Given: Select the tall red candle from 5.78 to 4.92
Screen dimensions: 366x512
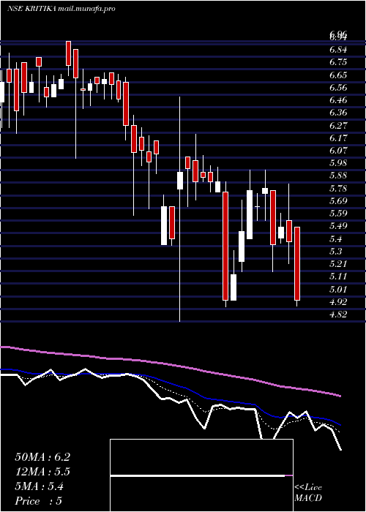Looking at the screenshot, I should coord(225,246).
